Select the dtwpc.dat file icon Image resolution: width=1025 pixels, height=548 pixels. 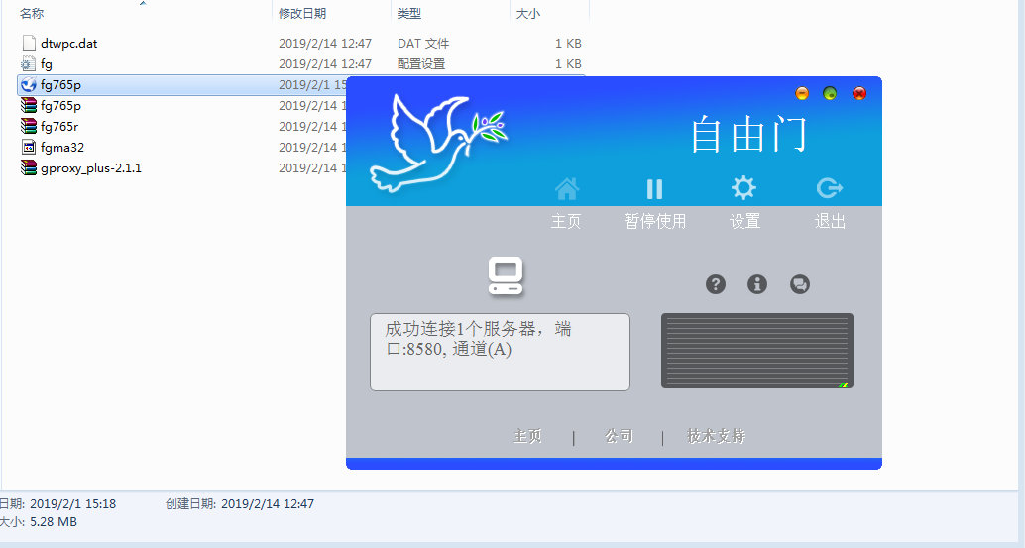[x=29, y=44]
